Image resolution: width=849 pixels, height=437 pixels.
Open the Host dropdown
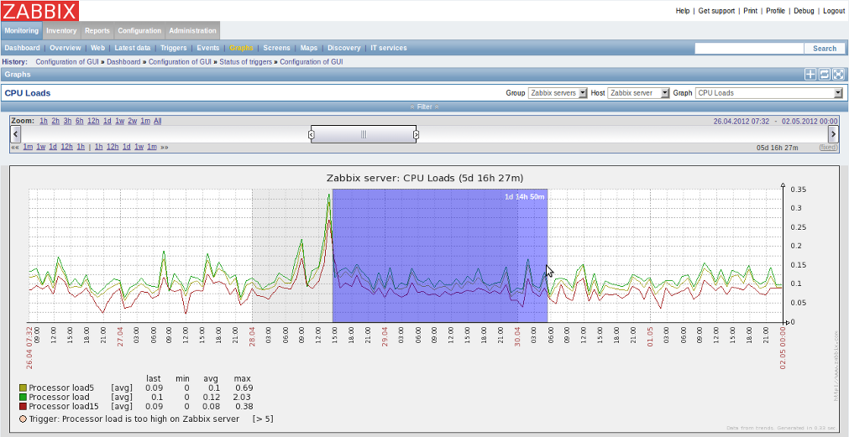coord(638,93)
